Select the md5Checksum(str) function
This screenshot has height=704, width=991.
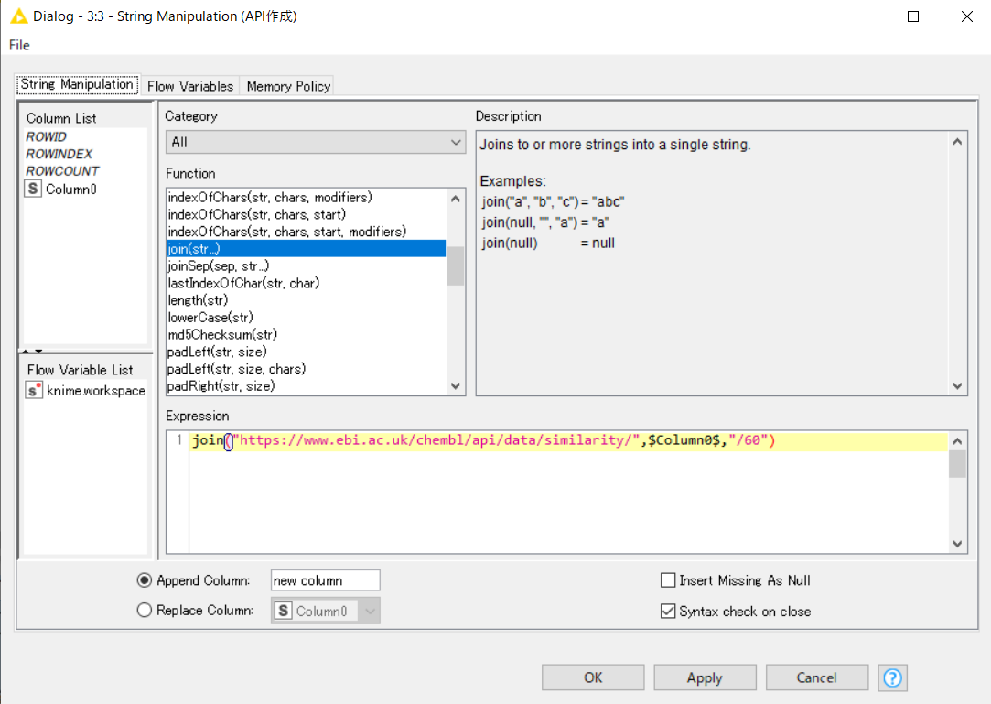pos(221,334)
